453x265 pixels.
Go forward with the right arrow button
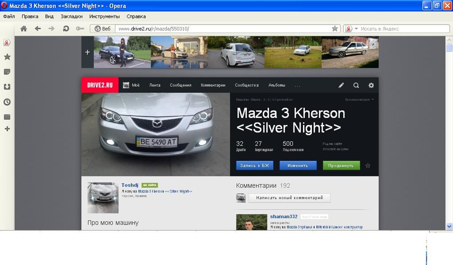(x=51, y=29)
